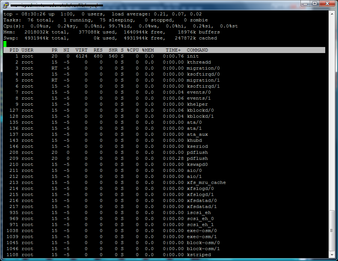Click the khubd process name

(x=194, y=140)
